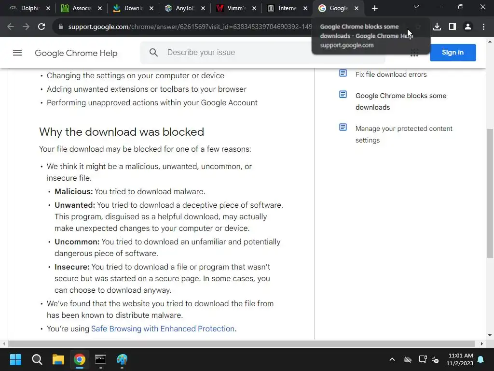
Task: Click the Google Chrome Help title
Action: (76, 53)
